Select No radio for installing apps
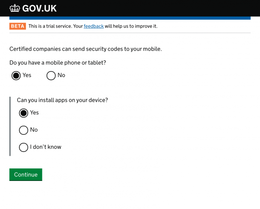Image resolution: width=260 pixels, height=209 pixels. 23,130
